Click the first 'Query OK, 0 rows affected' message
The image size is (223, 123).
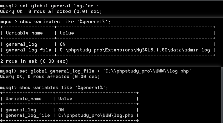point(51,12)
